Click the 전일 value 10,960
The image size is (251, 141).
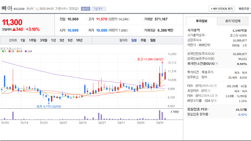73,19
